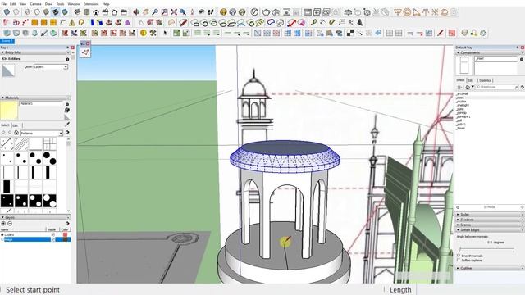Expand the Outliner panel

459,268
